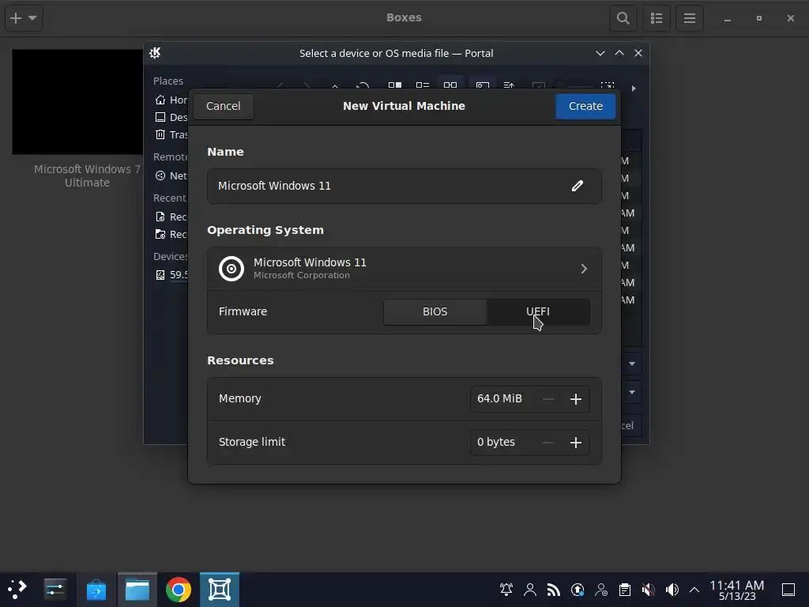Click the Trash icon in Portal sidebar

coord(160,134)
